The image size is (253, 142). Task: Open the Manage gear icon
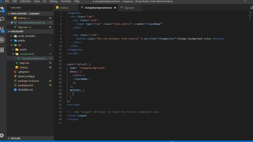2,135
